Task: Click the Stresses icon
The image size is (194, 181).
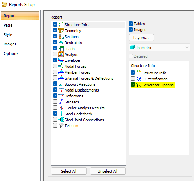Action: coord(61,102)
